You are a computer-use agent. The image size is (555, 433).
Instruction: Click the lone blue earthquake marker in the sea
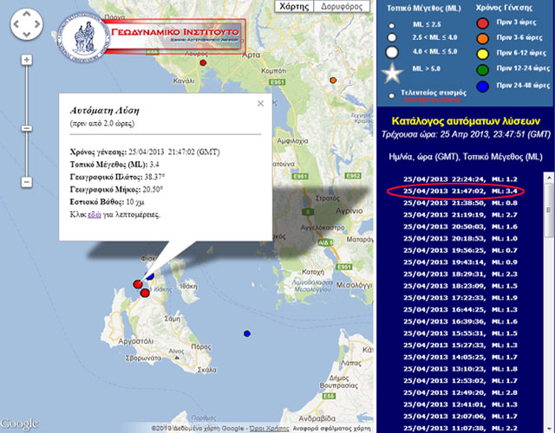tap(247, 333)
